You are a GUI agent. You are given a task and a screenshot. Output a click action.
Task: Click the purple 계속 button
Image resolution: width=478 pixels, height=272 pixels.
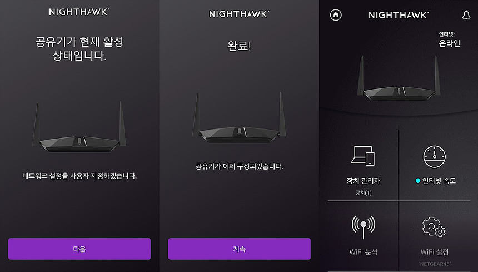(x=240, y=249)
